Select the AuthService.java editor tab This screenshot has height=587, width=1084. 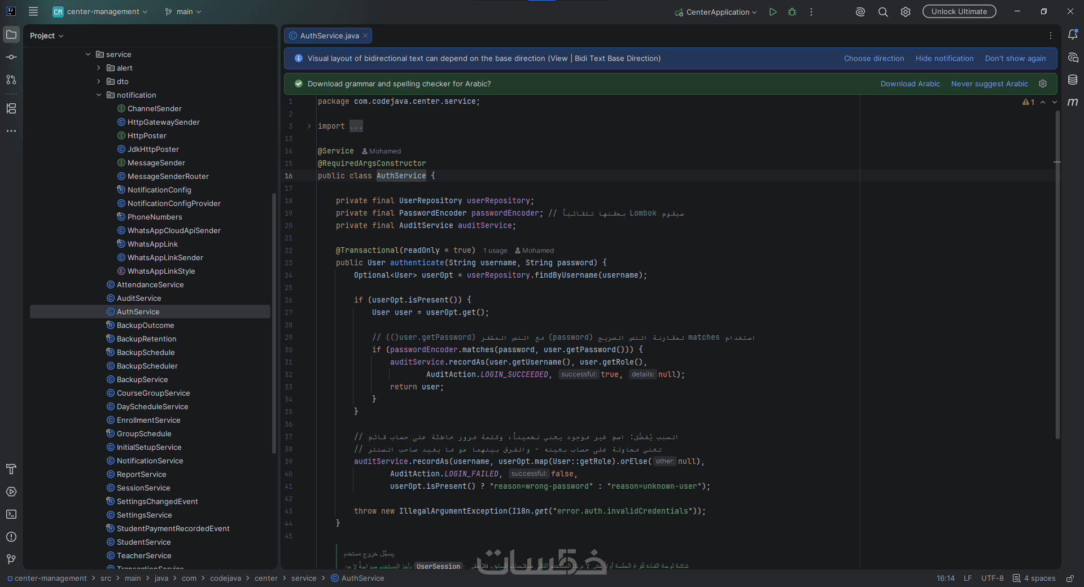[328, 36]
